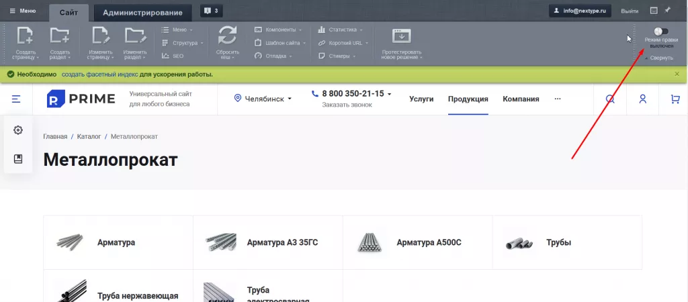Image resolution: width=688 pixels, height=302 pixels.
Task: Open the notifications counter badge showing 3
Action: [212, 11]
